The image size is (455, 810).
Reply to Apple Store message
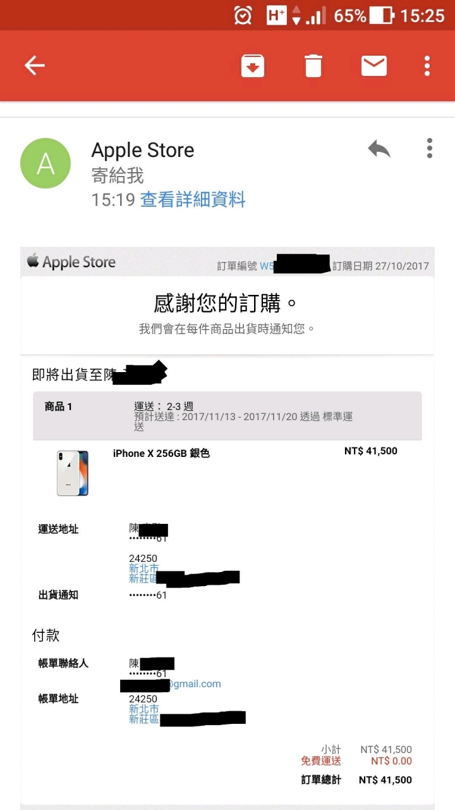379,149
